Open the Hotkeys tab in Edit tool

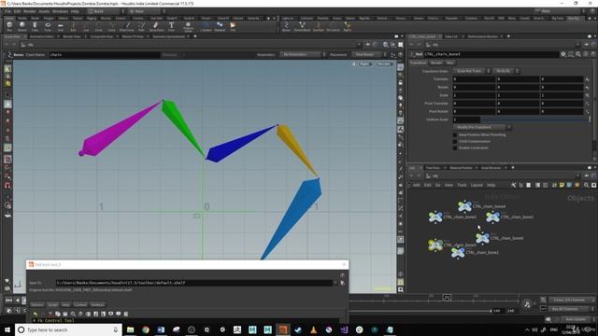97,305
